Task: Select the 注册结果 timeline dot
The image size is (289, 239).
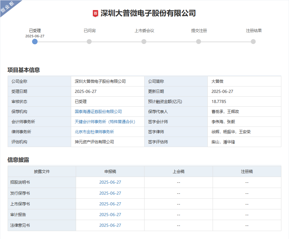Action: [x=253, y=42]
